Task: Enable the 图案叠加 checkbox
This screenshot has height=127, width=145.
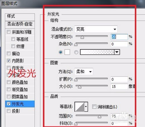Action: 9,96
